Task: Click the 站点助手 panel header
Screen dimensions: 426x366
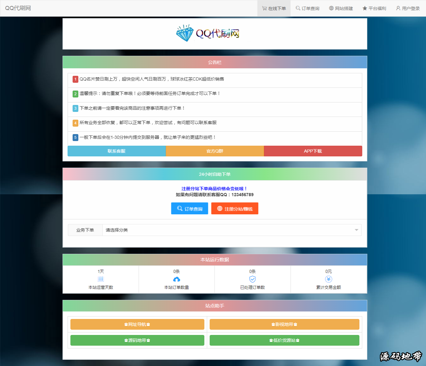Action: click(215, 306)
